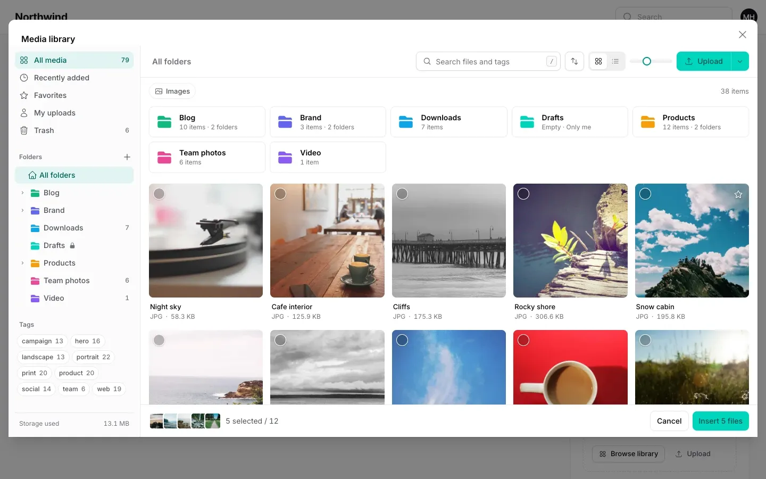
Task: Select the Cafe interior image checkbox
Action: pos(280,194)
